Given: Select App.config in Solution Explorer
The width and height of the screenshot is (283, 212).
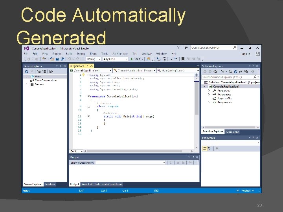Looking at the screenshot, I should [224, 99].
